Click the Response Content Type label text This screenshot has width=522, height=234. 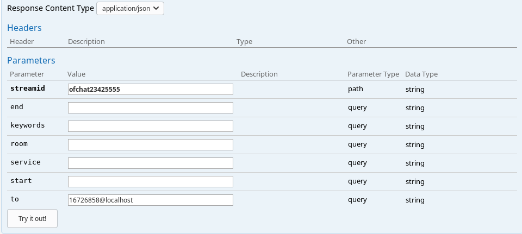[50, 9]
